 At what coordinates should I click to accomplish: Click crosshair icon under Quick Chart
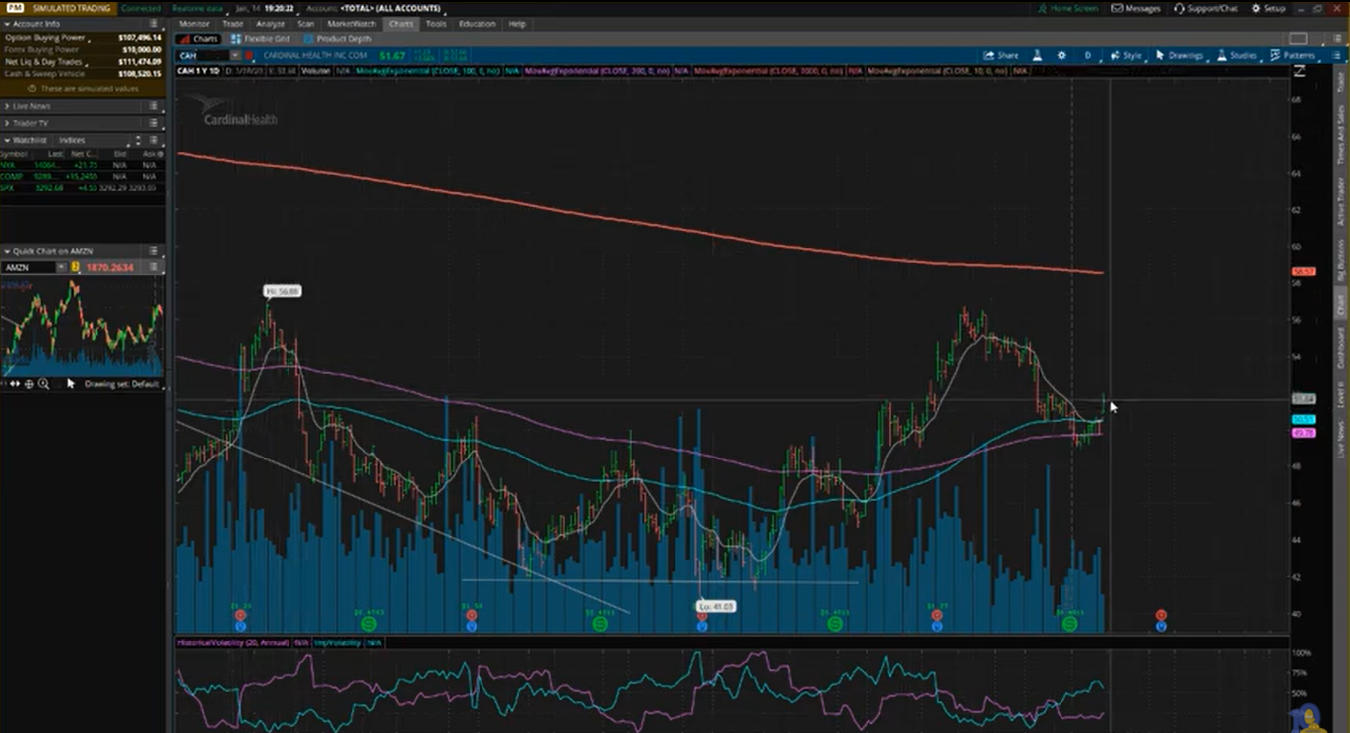pyautogui.click(x=29, y=384)
